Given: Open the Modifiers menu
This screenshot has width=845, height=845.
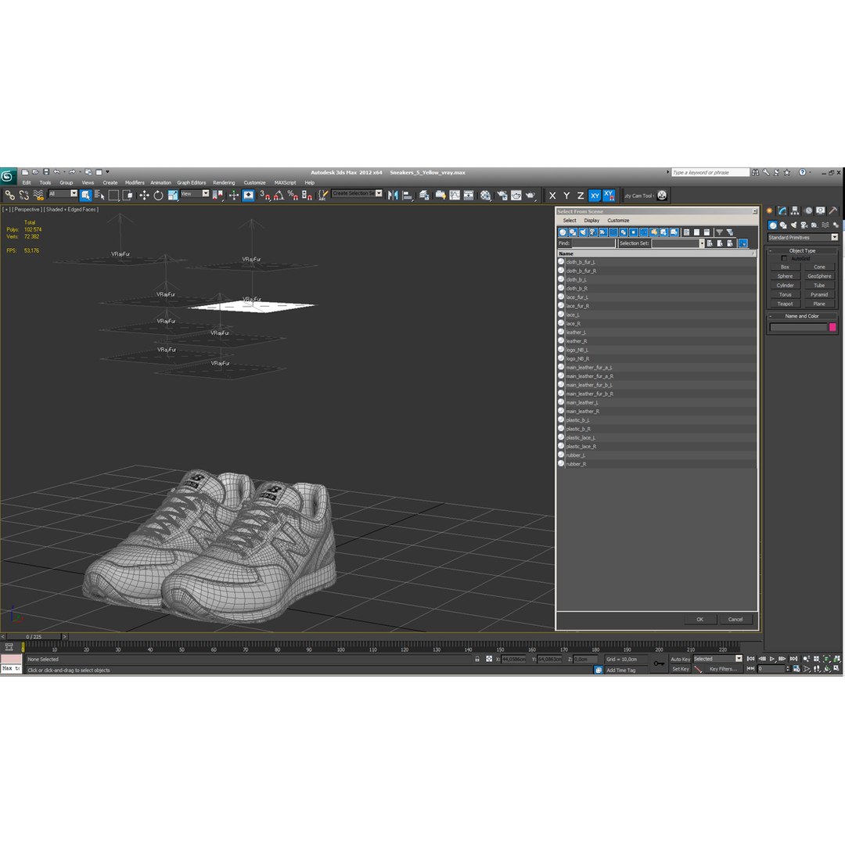Looking at the screenshot, I should 135,182.
